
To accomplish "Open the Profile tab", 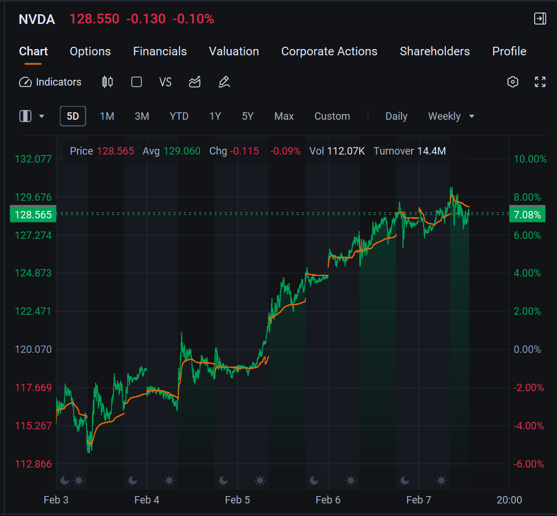I will click(x=509, y=51).
